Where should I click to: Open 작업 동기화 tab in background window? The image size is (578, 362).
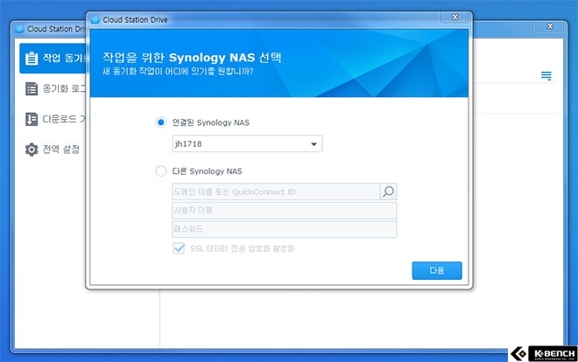(53, 58)
